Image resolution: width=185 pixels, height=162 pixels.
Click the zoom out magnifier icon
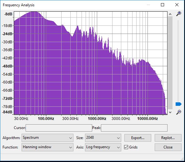click(179, 112)
